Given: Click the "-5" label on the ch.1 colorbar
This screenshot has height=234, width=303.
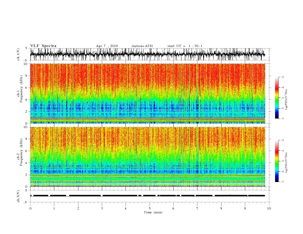Looking at the screenshot, I should point(282,98).
